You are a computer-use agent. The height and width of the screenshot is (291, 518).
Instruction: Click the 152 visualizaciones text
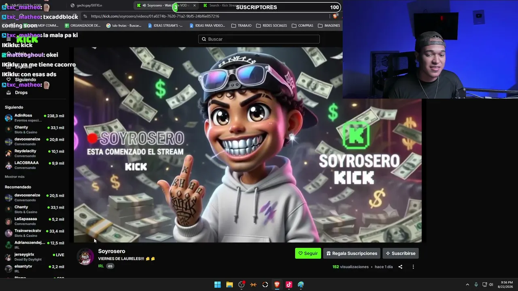pos(350,267)
